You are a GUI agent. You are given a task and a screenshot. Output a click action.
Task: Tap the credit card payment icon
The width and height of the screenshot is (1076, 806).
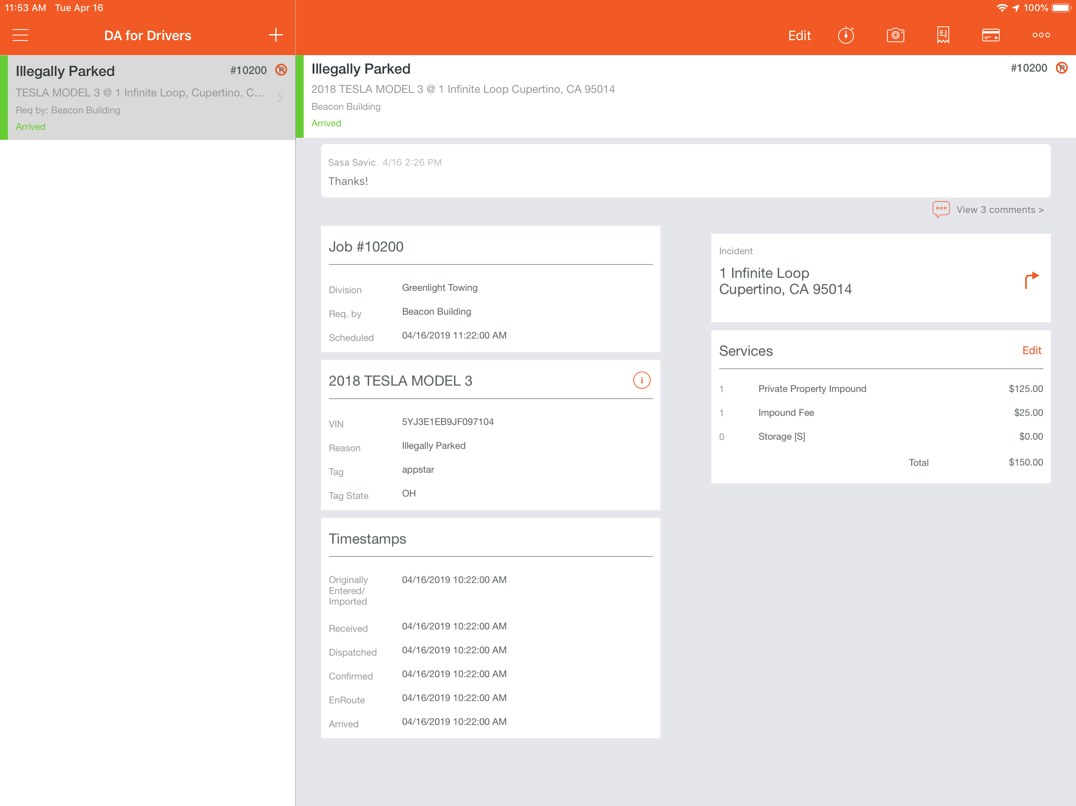[x=991, y=35]
